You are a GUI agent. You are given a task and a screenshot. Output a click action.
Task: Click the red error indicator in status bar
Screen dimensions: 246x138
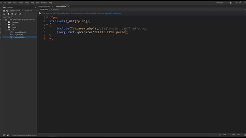pos(220,135)
